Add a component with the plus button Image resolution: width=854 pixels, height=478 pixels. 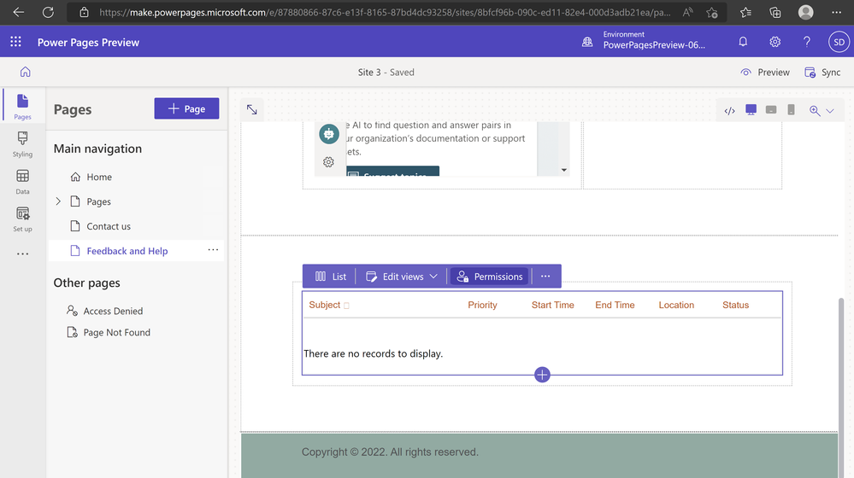(x=542, y=375)
